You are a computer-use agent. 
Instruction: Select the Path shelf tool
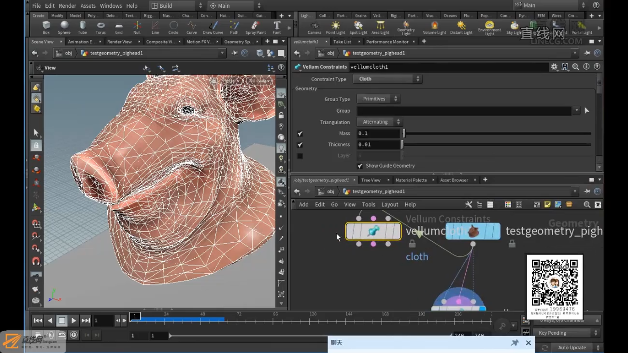[x=234, y=28]
